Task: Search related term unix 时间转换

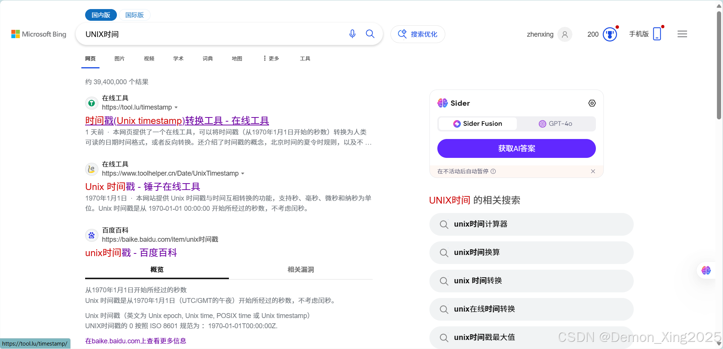Action: pos(531,281)
